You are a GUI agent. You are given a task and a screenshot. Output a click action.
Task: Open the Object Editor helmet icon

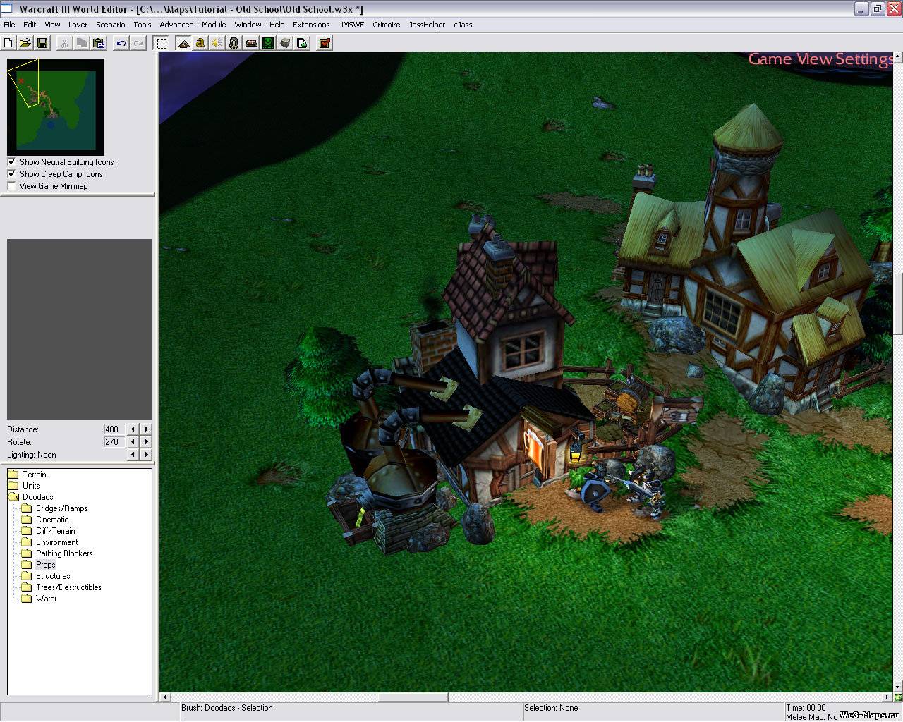(x=234, y=43)
